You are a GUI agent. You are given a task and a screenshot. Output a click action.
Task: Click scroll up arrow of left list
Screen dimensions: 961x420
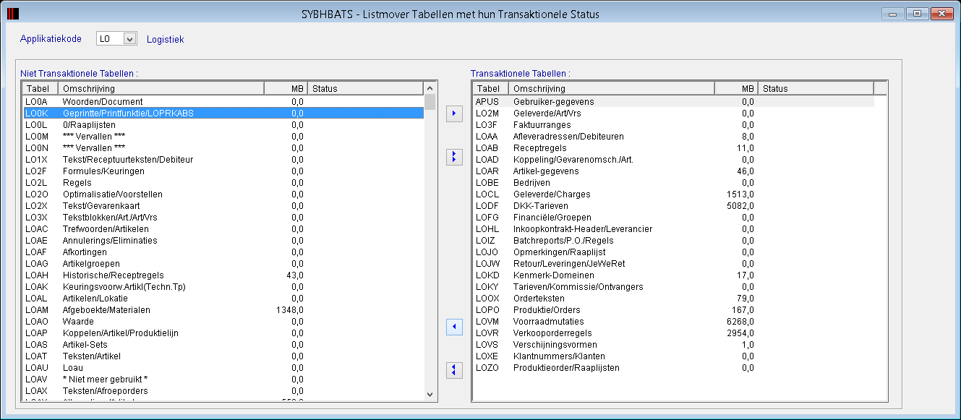tap(430, 87)
